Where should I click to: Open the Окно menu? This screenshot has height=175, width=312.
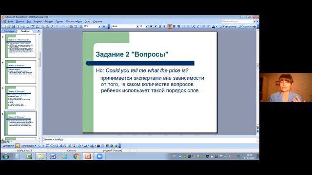tap(87, 21)
